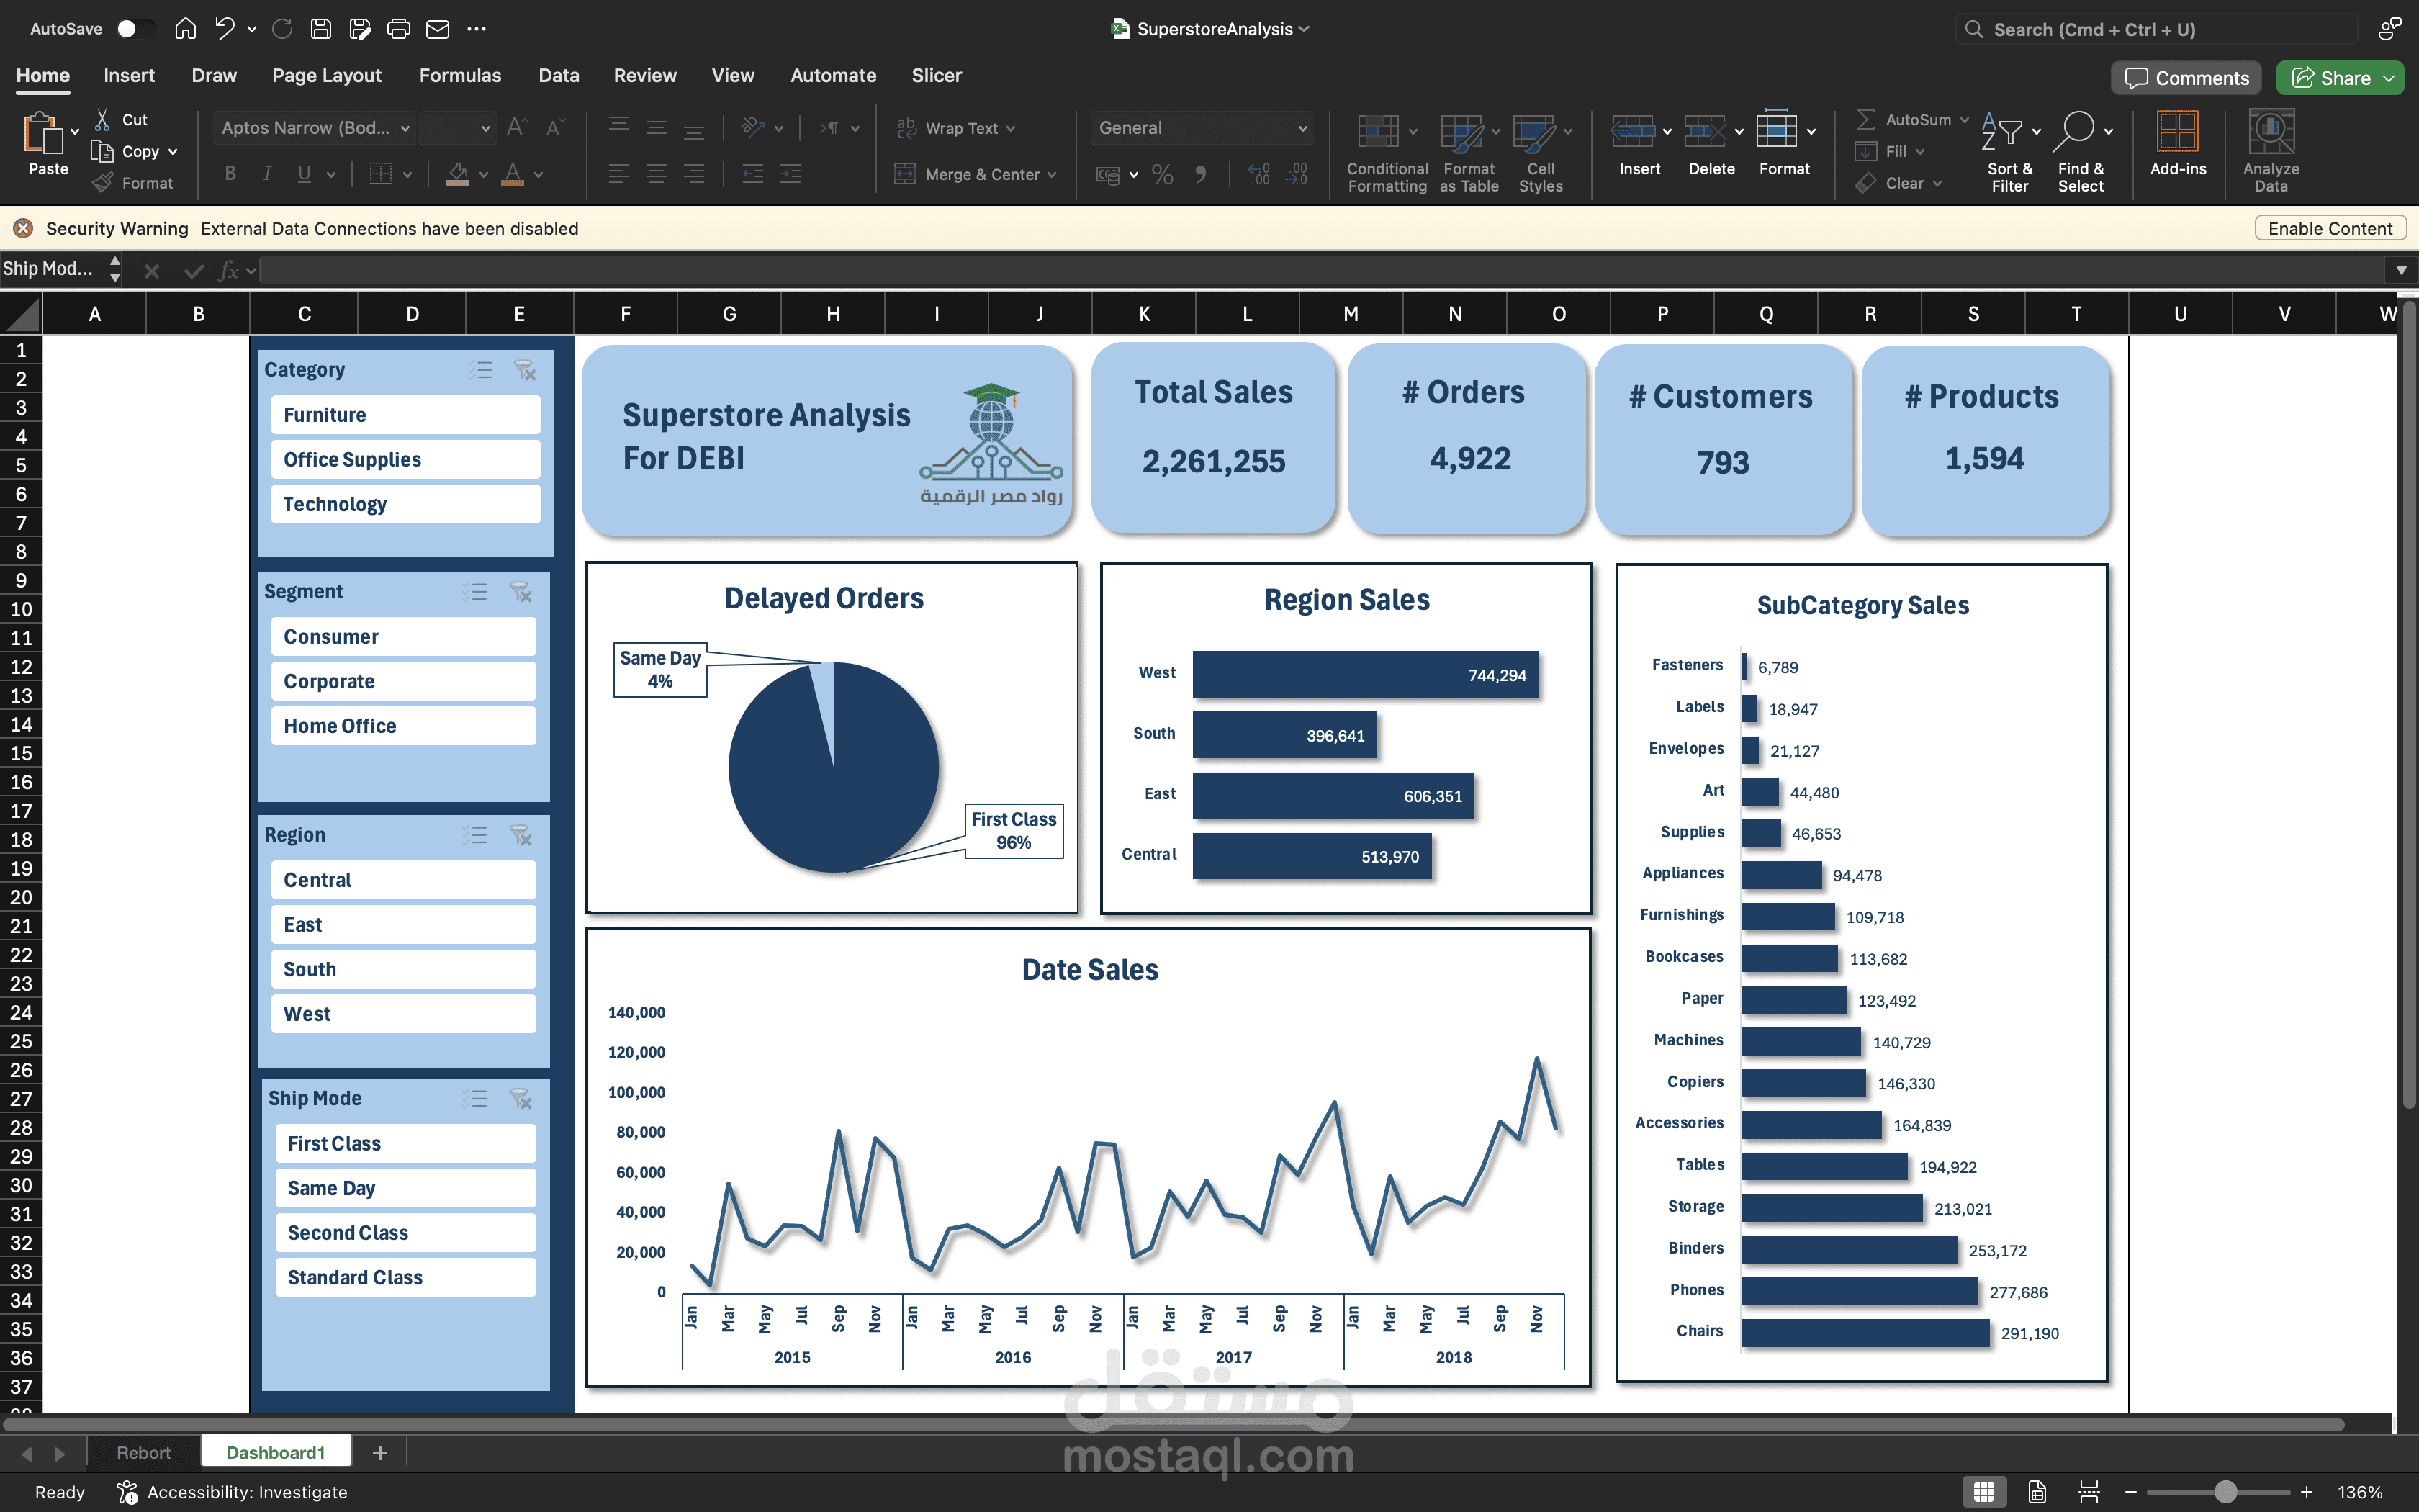2419x1512 pixels.
Task: Click Accessibility: Investigate in status bar
Action: (x=232, y=1492)
